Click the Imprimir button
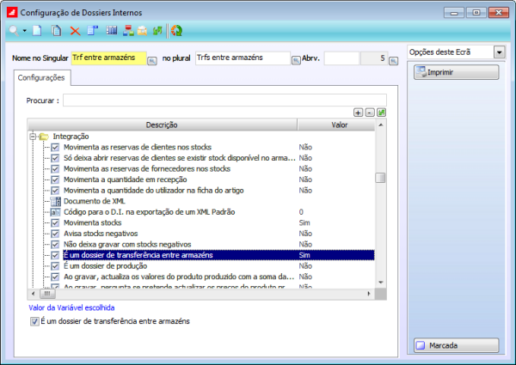 (x=456, y=72)
